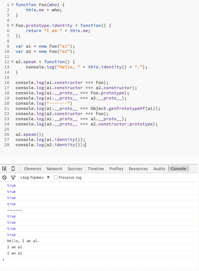This screenshot has width=199, height=271.
Task: Go to the Profiles tab
Action: click(x=116, y=169)
